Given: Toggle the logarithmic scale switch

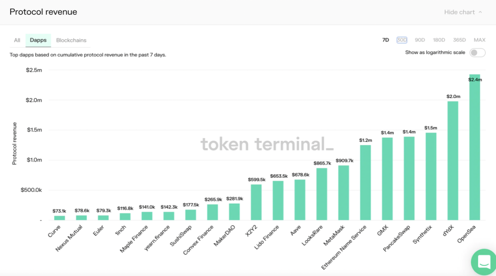Looking at the screenshot, I should click(477, 53).
